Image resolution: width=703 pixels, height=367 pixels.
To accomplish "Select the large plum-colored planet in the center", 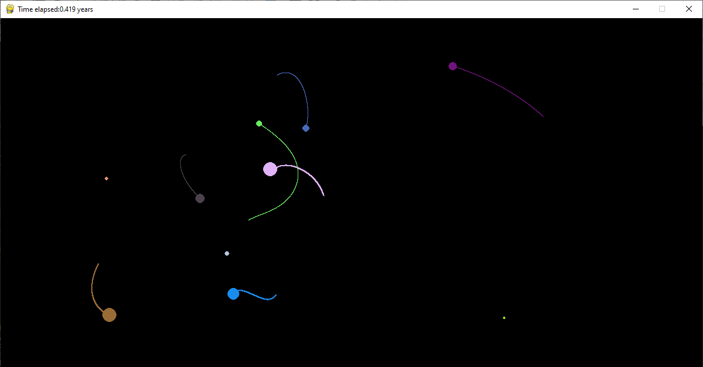I will [270, 169].
